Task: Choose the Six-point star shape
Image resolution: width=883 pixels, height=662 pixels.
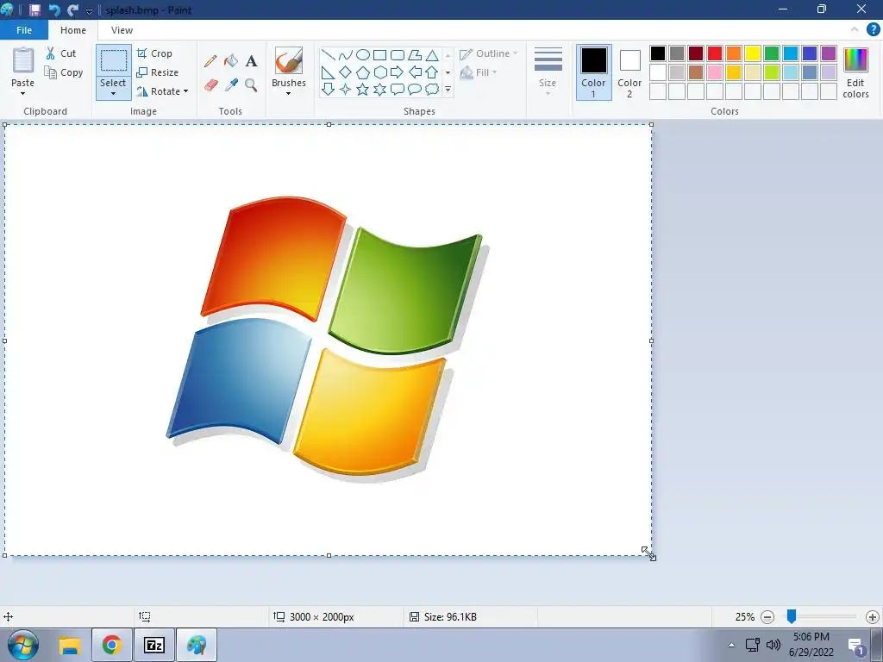Action: (380, 89)
